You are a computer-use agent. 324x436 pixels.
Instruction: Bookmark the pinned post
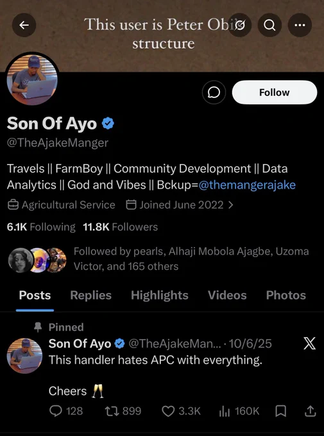click(280, 411)
